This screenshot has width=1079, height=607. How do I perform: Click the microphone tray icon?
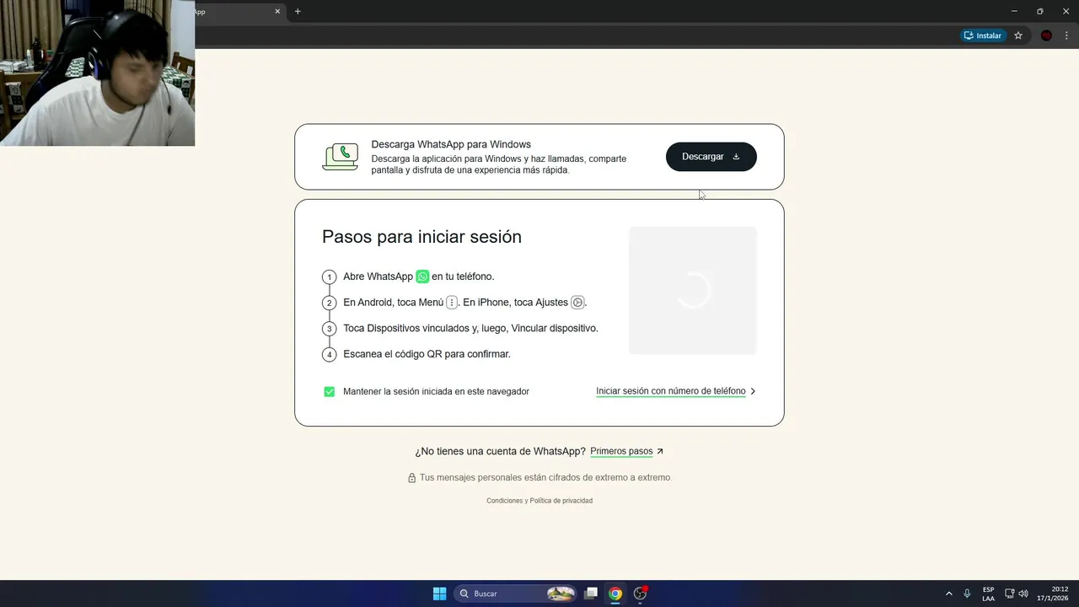(967, 594)
